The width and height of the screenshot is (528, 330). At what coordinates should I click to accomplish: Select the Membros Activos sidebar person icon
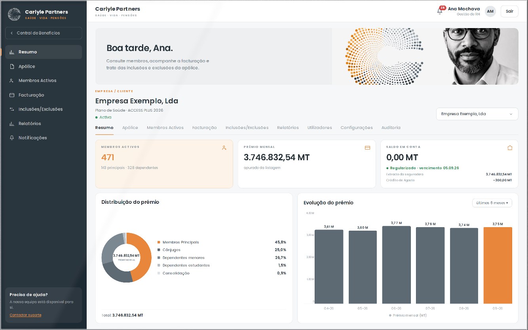click(12, 81)
